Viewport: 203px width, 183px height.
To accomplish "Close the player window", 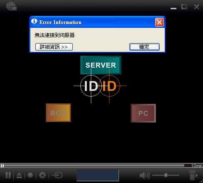I will pos(196,7).
